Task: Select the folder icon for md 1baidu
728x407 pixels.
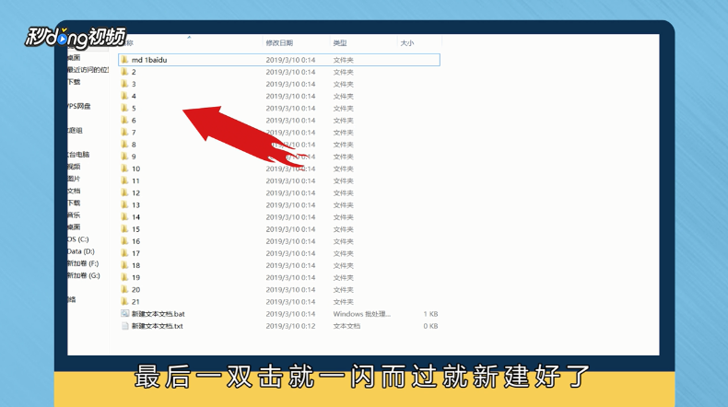Action: pos(124,60)
